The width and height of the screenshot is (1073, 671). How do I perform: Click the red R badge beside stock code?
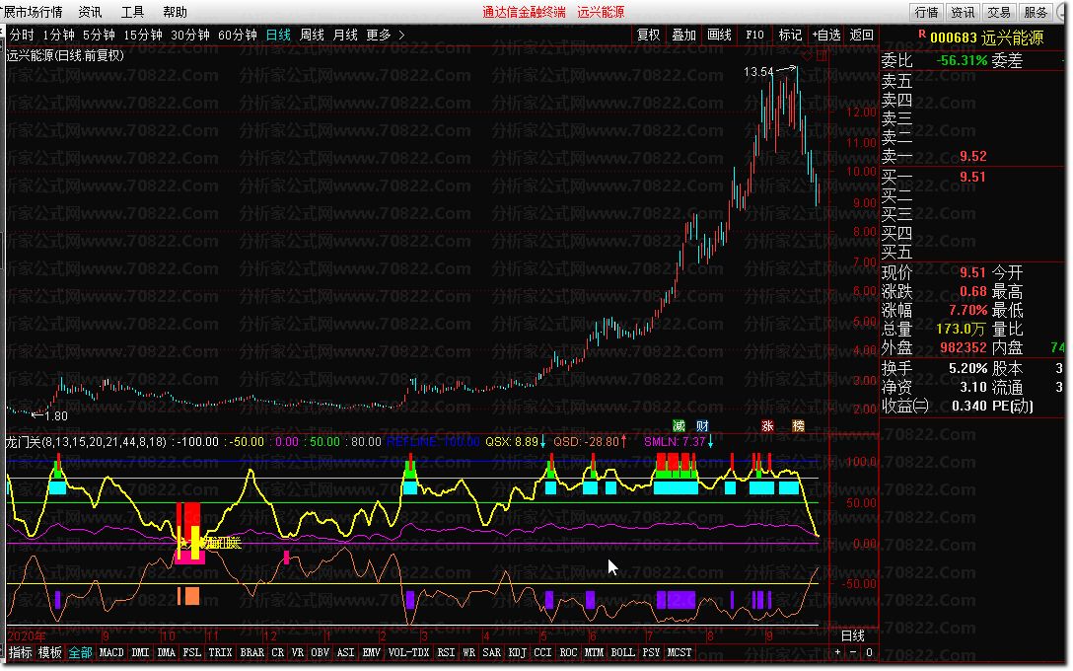tap(922, 34)
